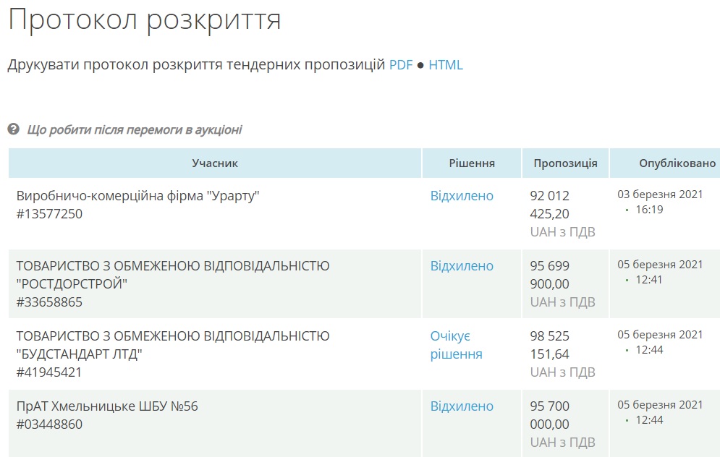Click the Опубліковано column header
Screen dimensions: 720x457
[677, 163]
